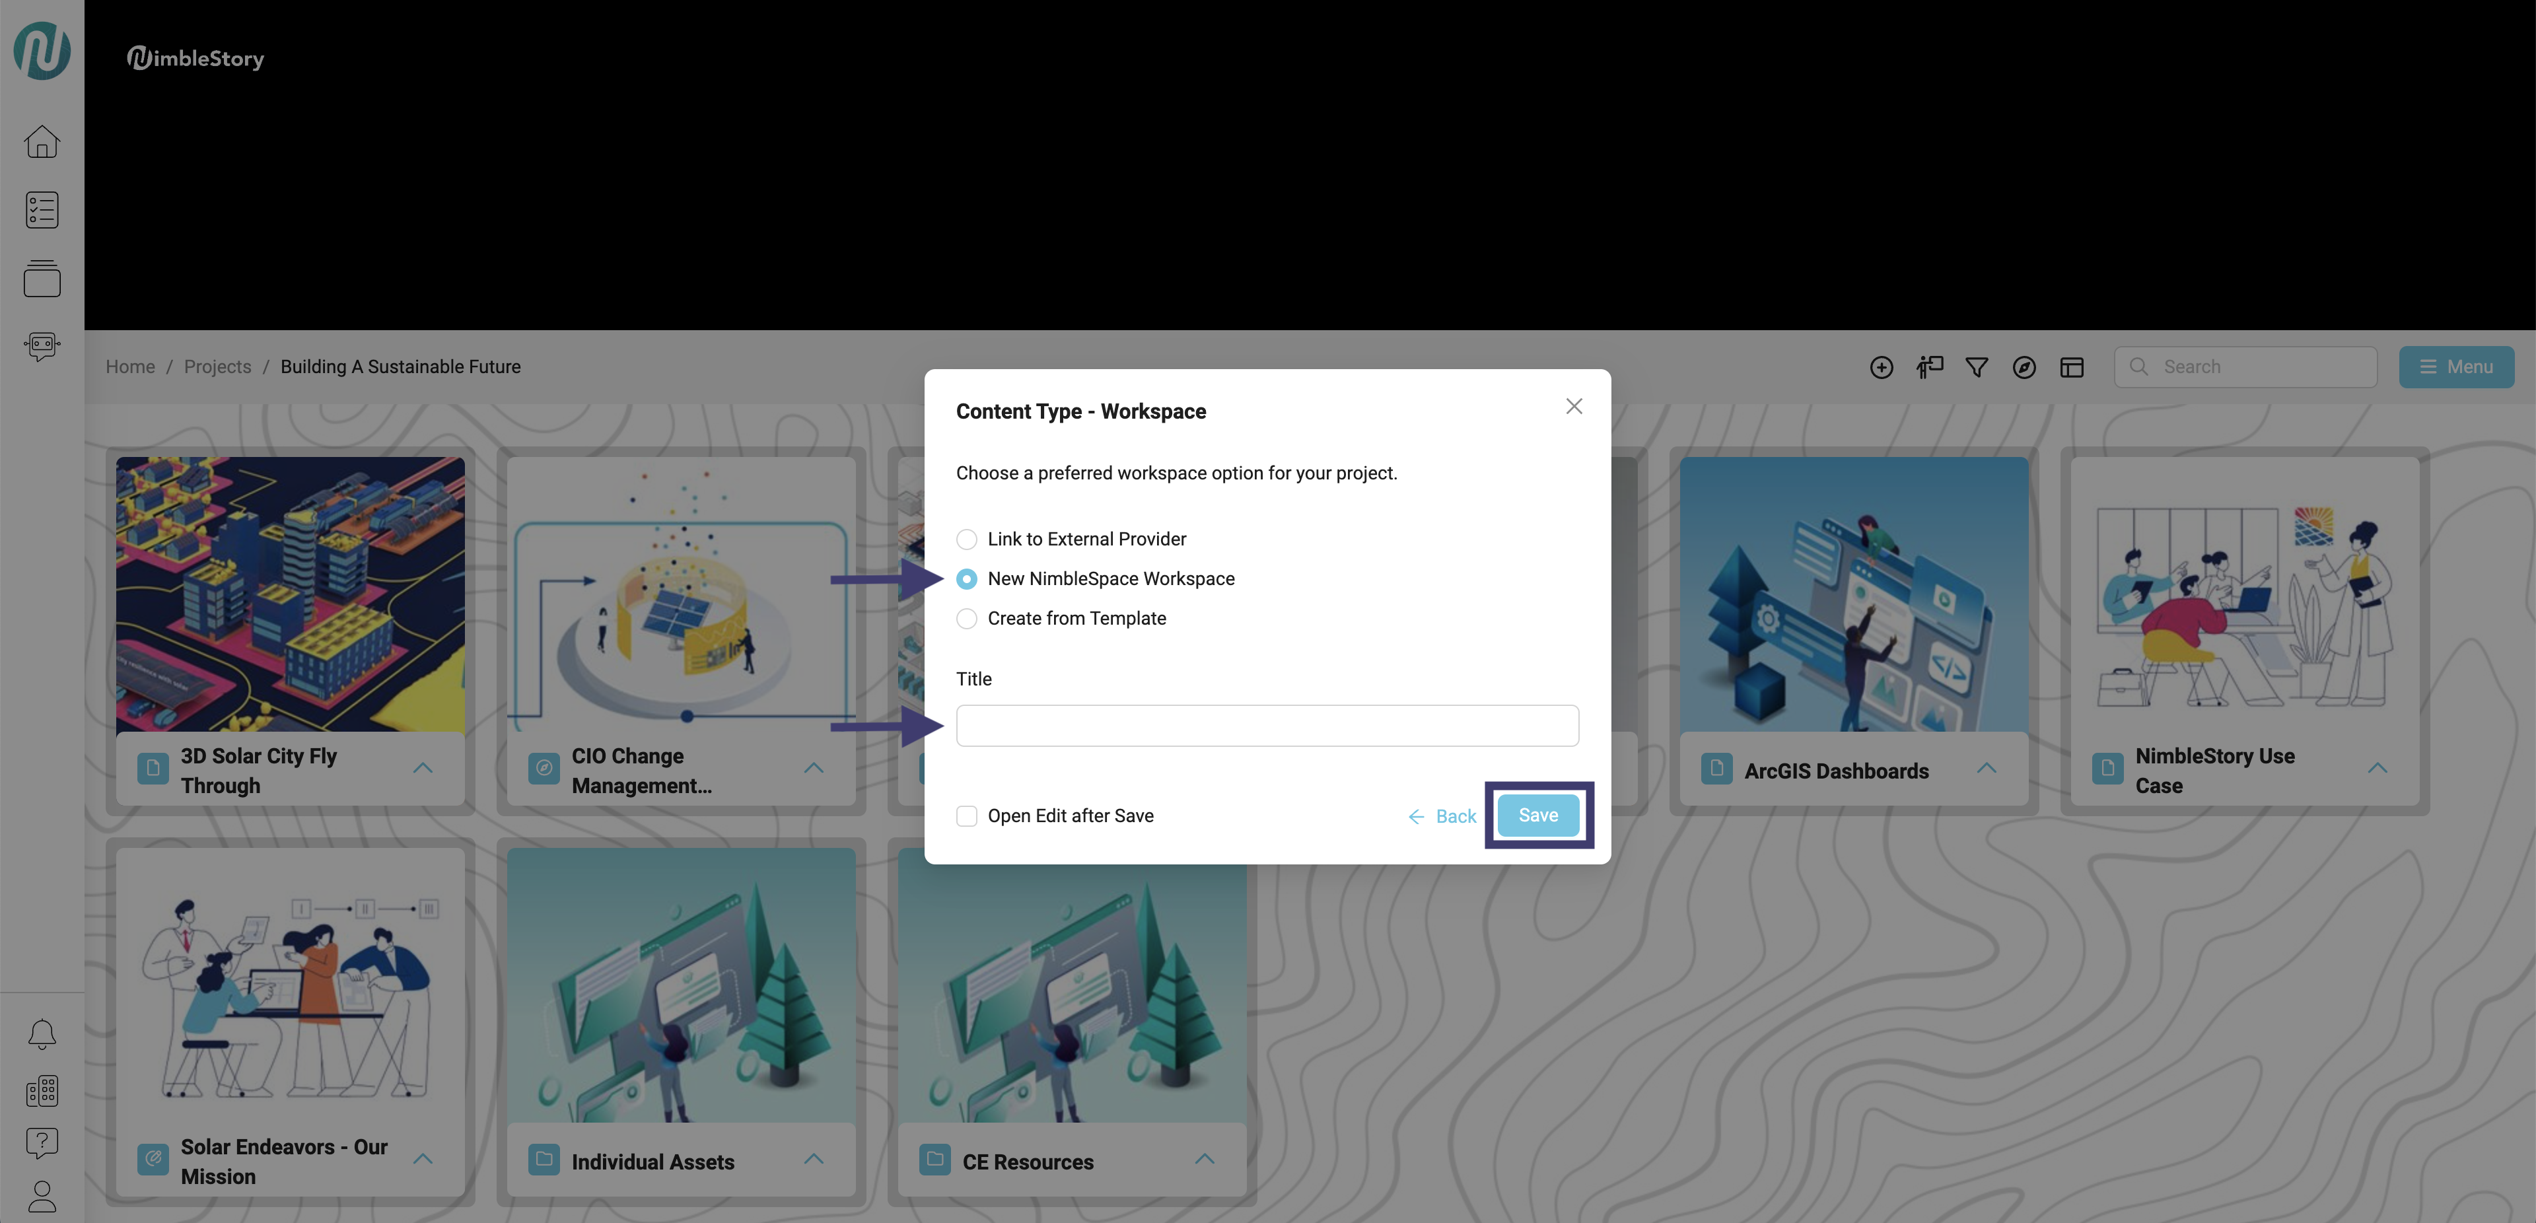2536x1223 pixels.
Task: Click the Title input field
Action: pyautogui.click(x=1267, y=726)
